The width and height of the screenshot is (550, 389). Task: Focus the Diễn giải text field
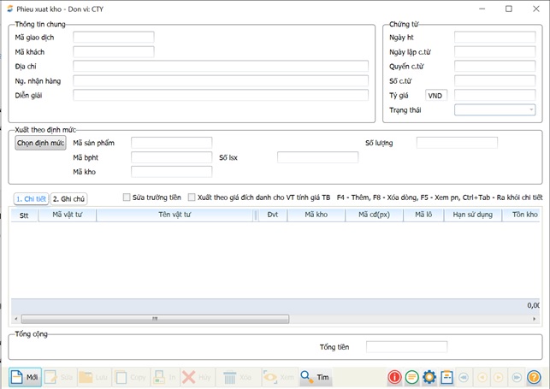click(220, 95)
